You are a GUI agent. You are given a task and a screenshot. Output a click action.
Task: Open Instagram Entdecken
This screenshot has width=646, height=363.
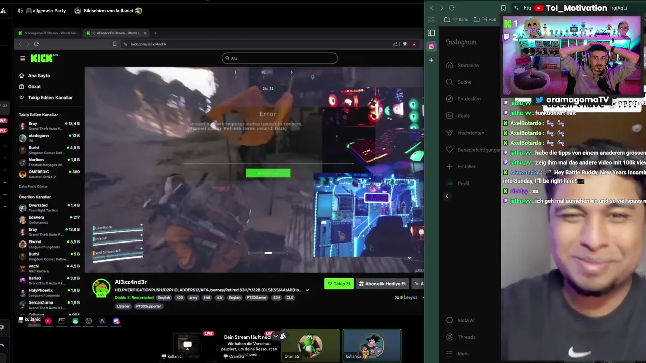pyautogui.click(x=464, y=99)
